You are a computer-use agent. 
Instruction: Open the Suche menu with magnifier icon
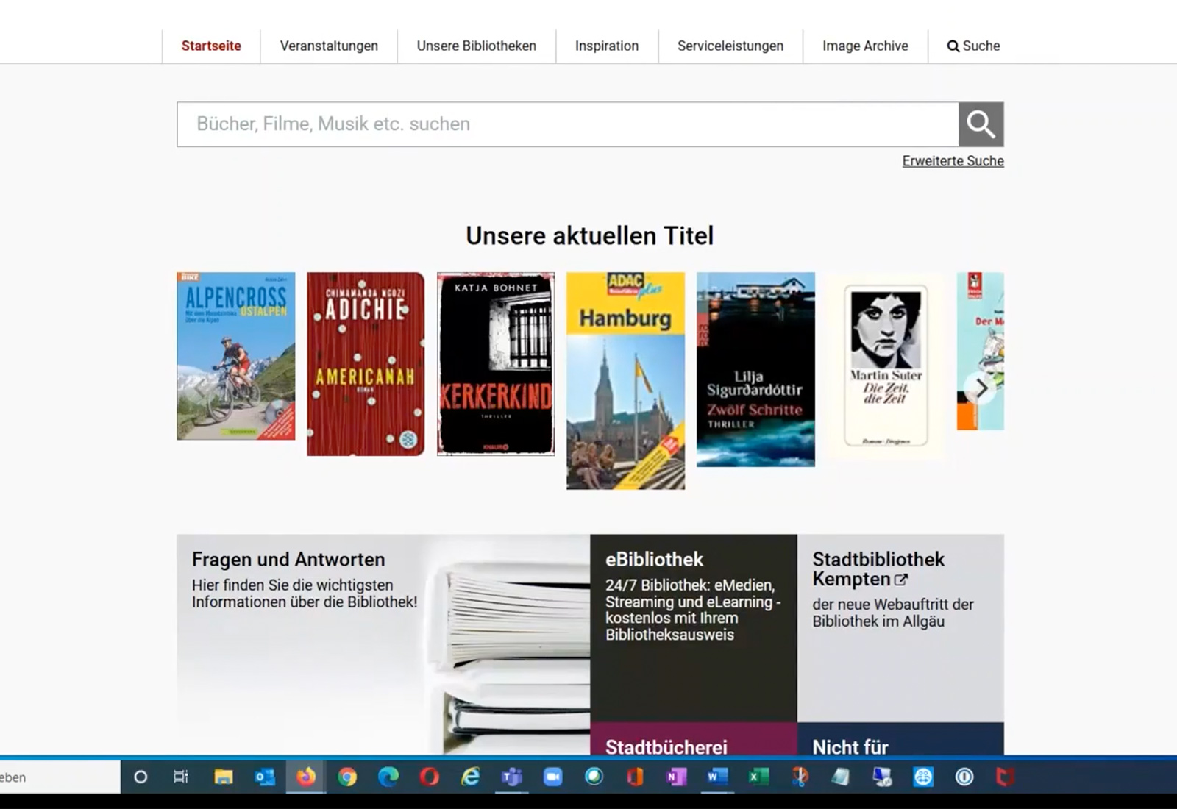[973, 46]
